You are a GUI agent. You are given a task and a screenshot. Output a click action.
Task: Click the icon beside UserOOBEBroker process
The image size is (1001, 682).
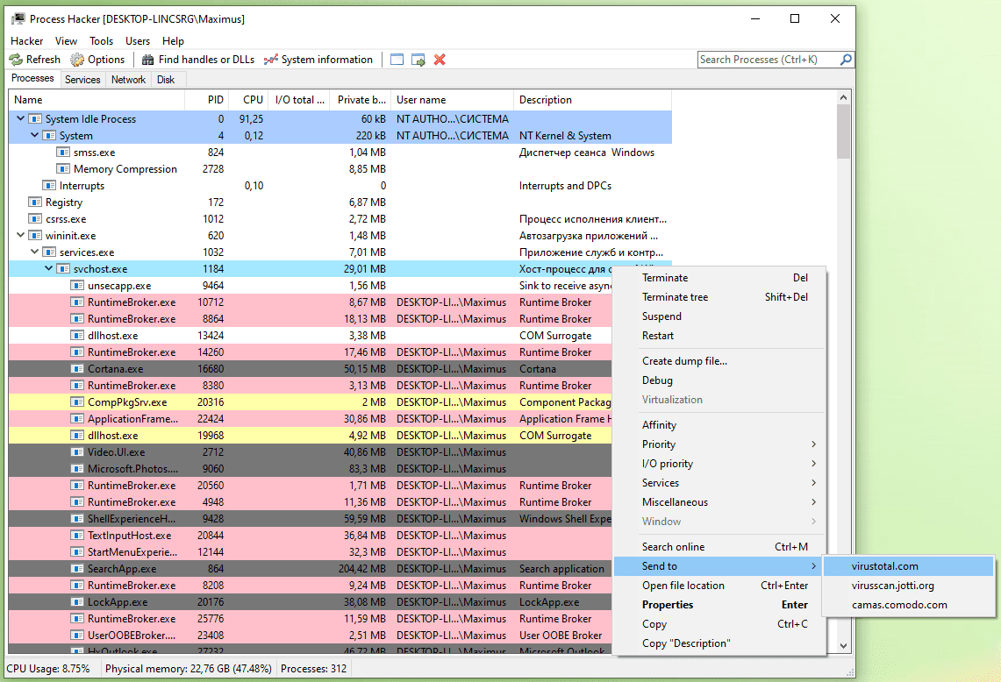[x=77, y=636]
